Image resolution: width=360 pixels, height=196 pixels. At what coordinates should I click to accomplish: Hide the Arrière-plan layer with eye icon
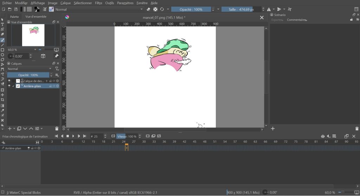click(x=9, y=86)
